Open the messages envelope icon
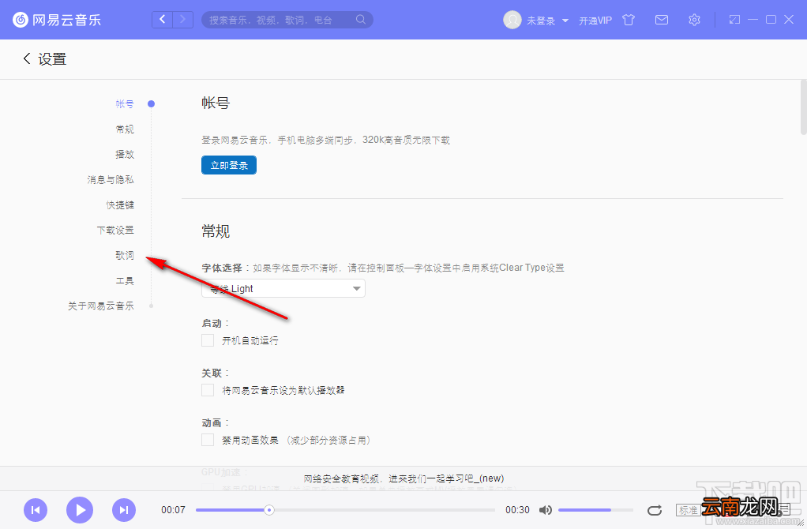 click(x=662, y=20)
